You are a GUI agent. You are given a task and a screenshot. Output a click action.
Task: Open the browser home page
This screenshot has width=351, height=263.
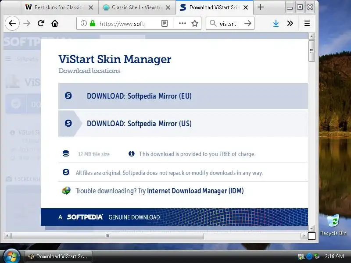pyautogui.click(x=55, y=23)
